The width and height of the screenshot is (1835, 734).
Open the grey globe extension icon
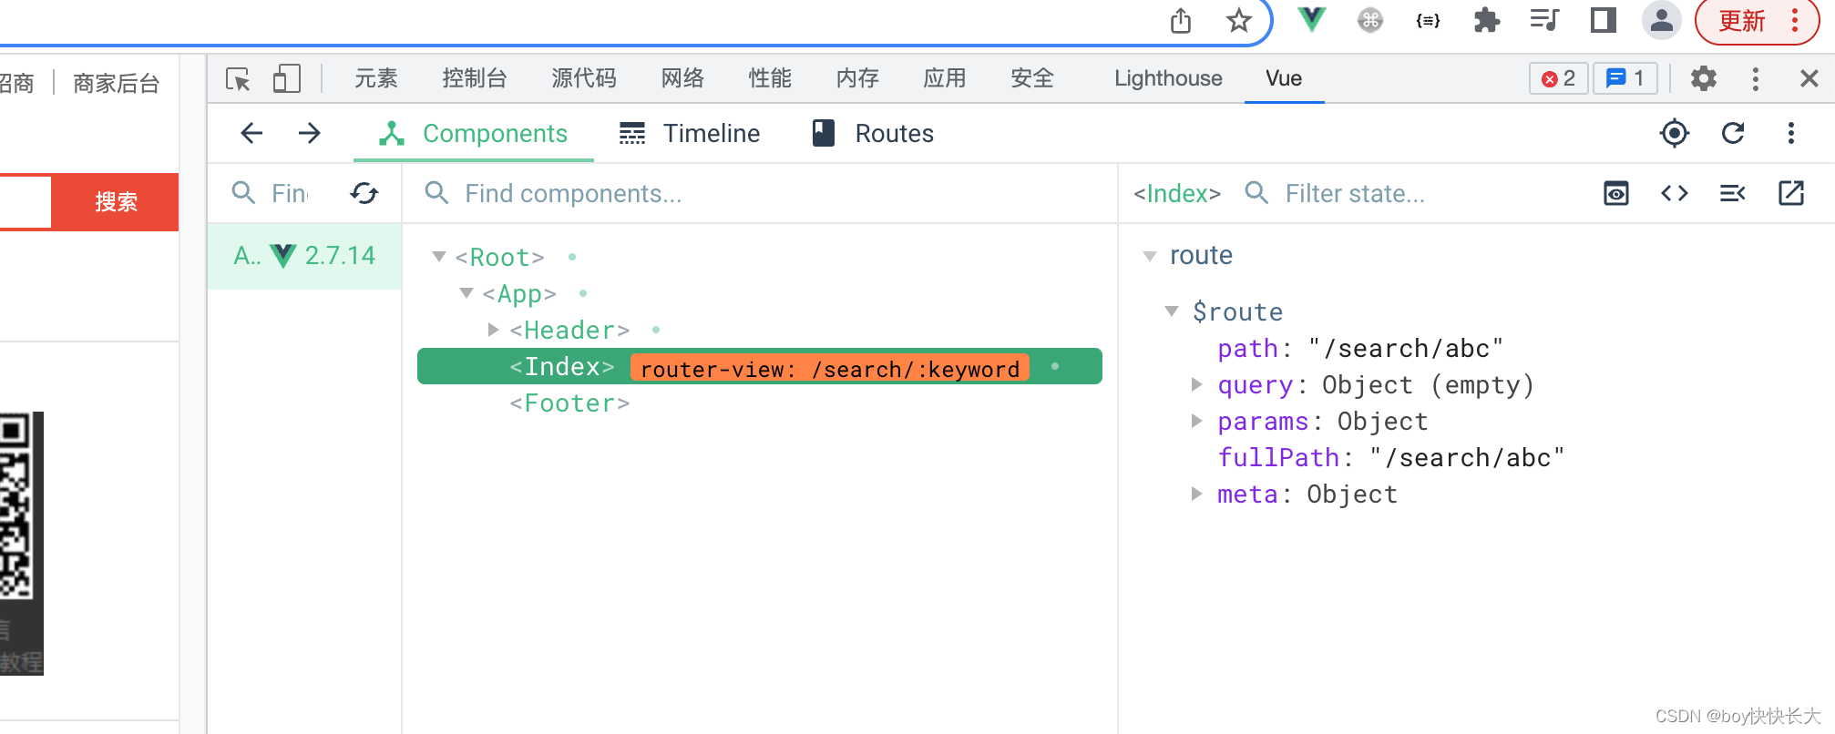[x=1370, y=20]
